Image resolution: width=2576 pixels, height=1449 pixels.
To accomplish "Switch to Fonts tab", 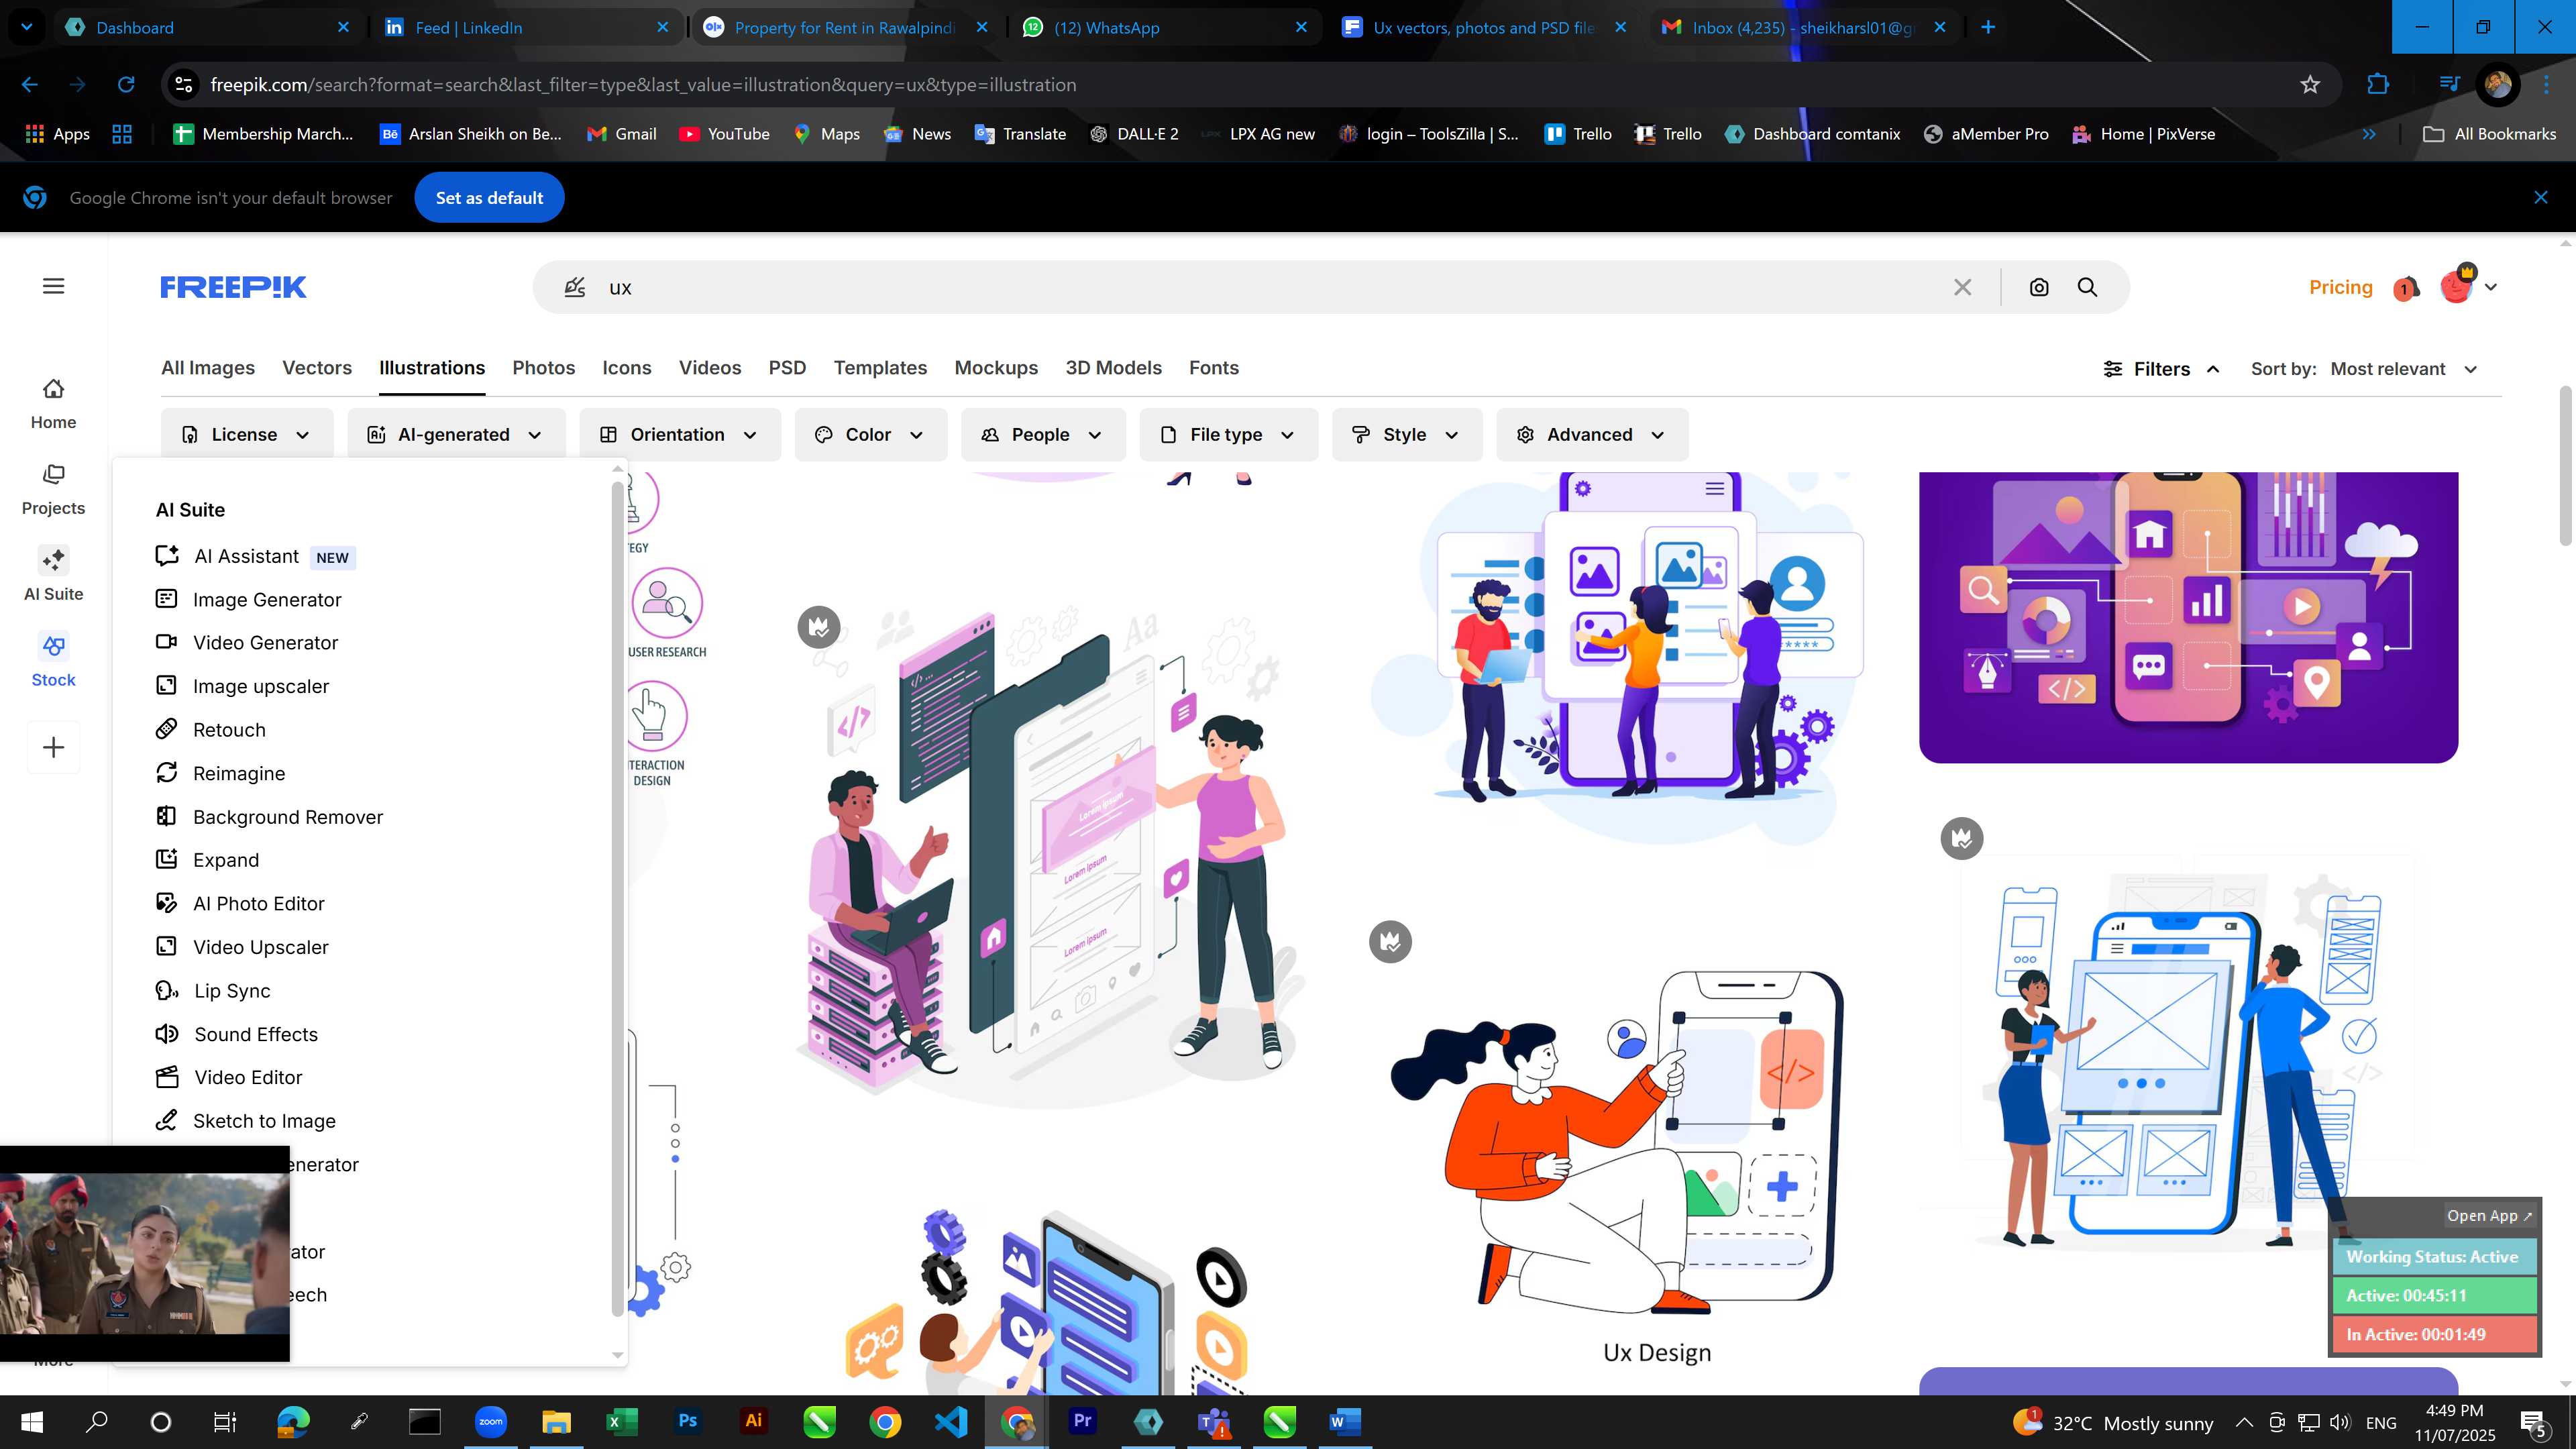I will pos(1214,368).
